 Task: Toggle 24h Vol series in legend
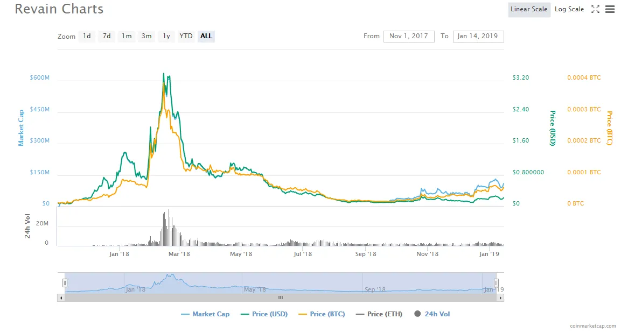432,314
